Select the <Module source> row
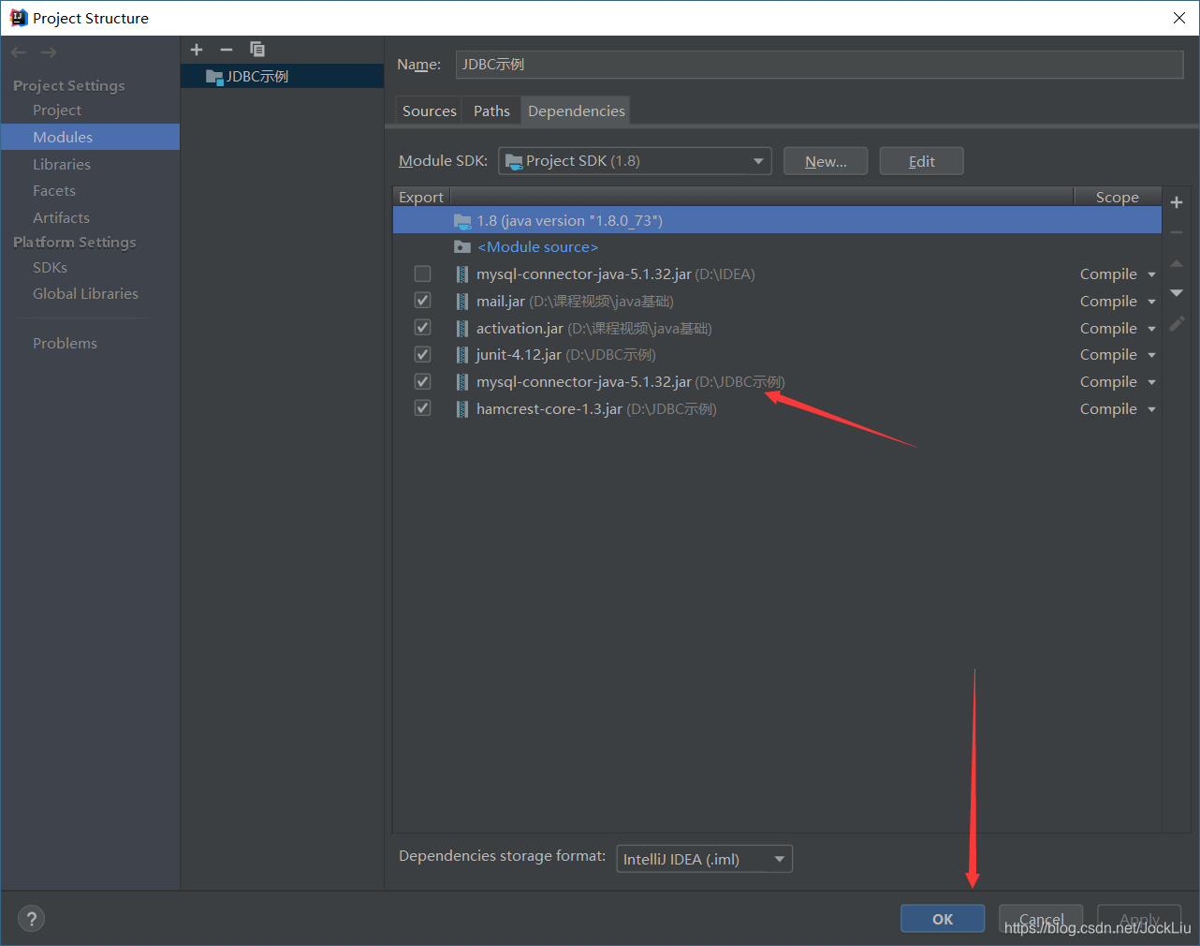This screenshot has width=1200, height=946. coord(777,247)
